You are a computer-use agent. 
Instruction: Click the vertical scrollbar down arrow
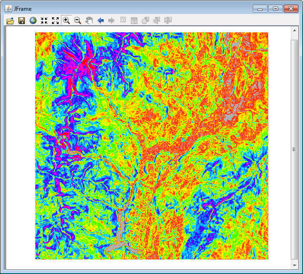click(295, 265)
